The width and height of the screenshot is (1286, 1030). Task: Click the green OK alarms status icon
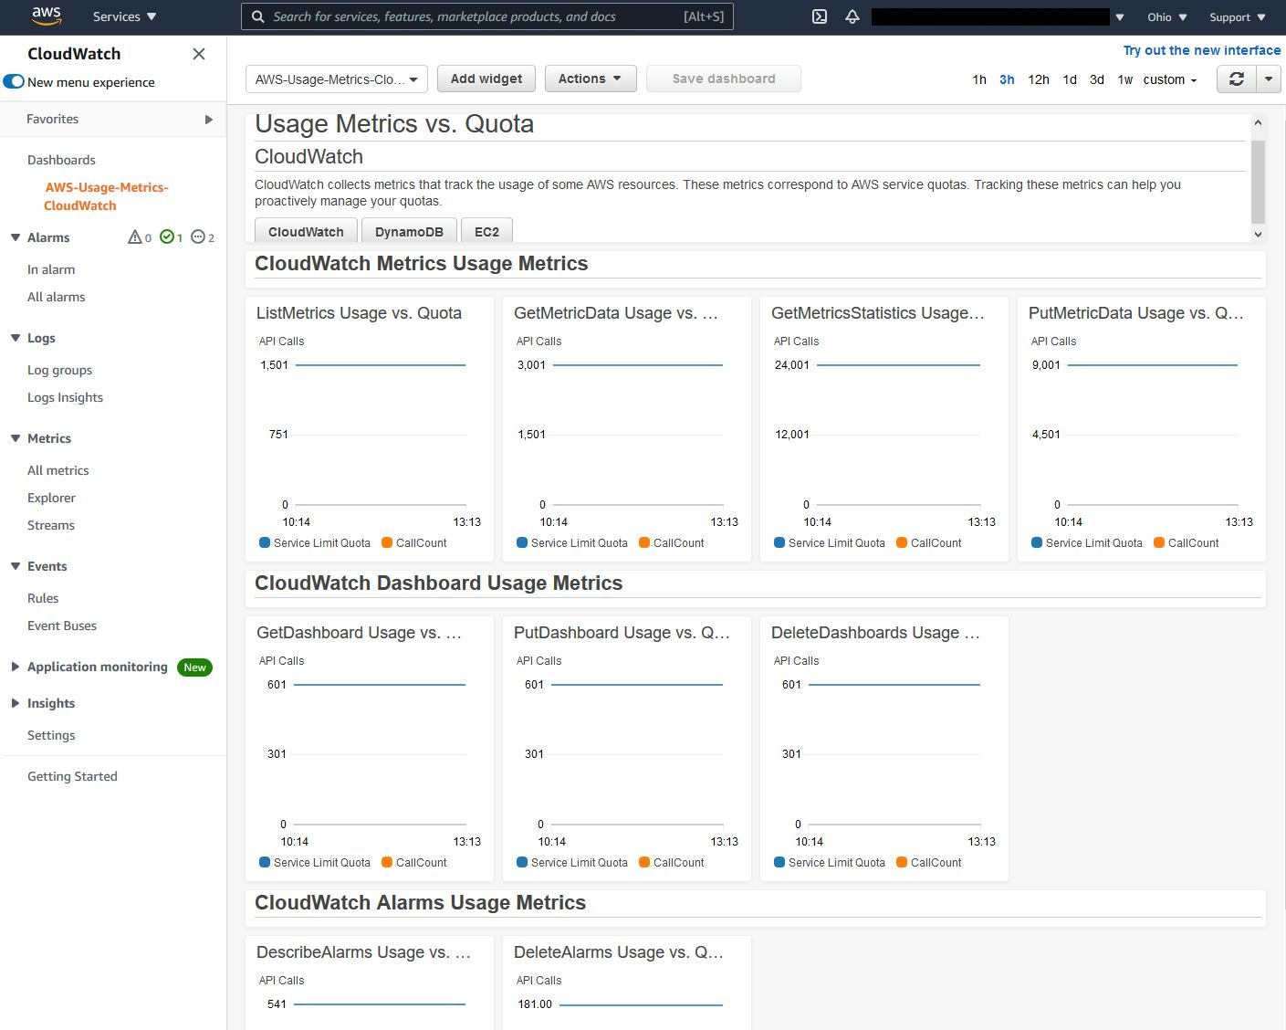click(168, 237)
